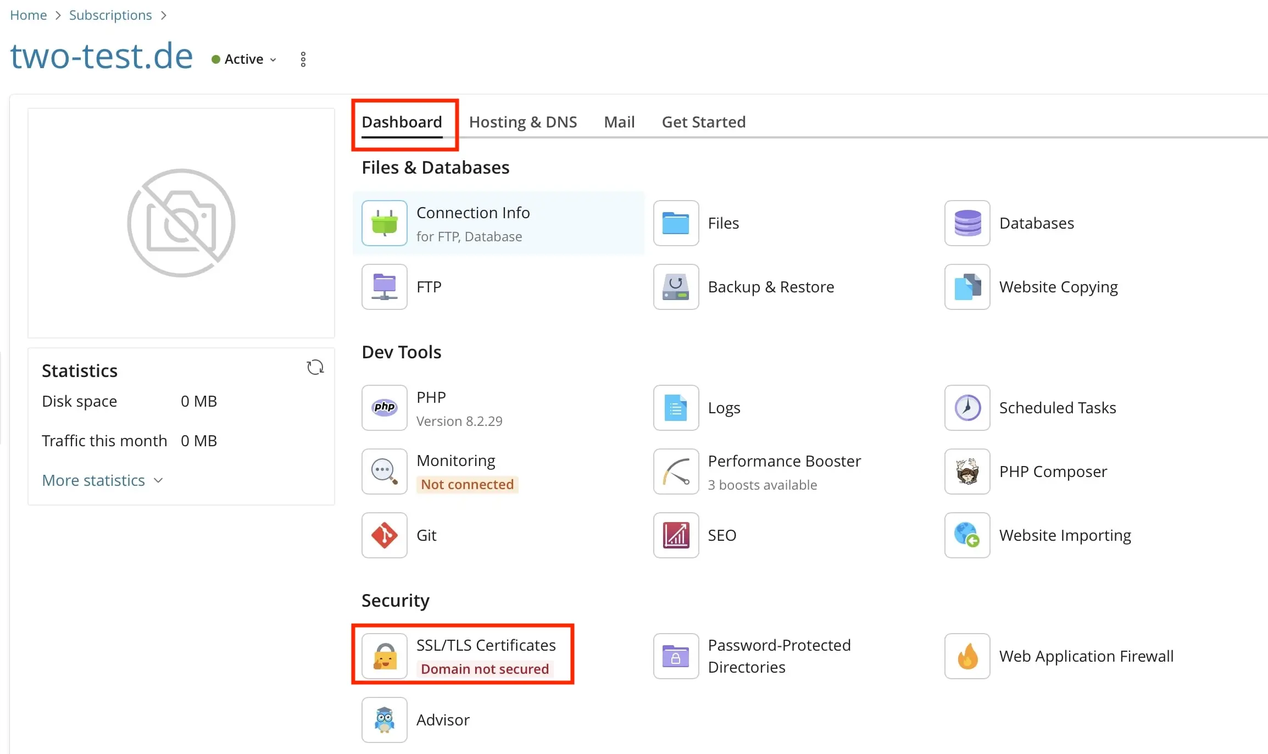Open the Databases icon
The height and width of the screenshot is (754, 1268).
[x=967, y=223]
